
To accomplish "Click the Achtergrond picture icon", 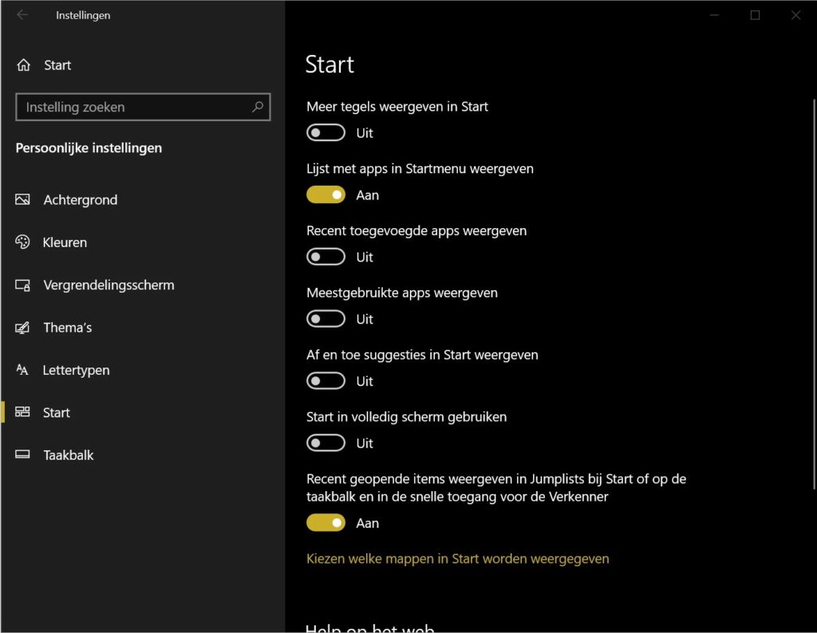I will click(22, 199).
